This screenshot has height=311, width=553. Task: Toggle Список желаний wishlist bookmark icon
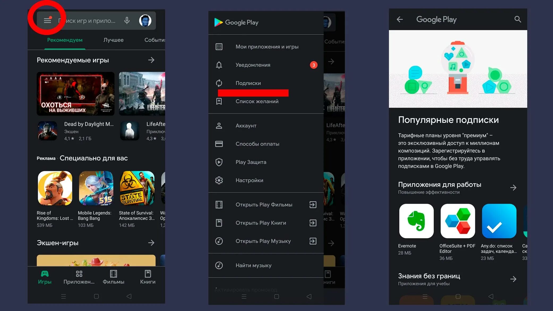coord(219,101)
